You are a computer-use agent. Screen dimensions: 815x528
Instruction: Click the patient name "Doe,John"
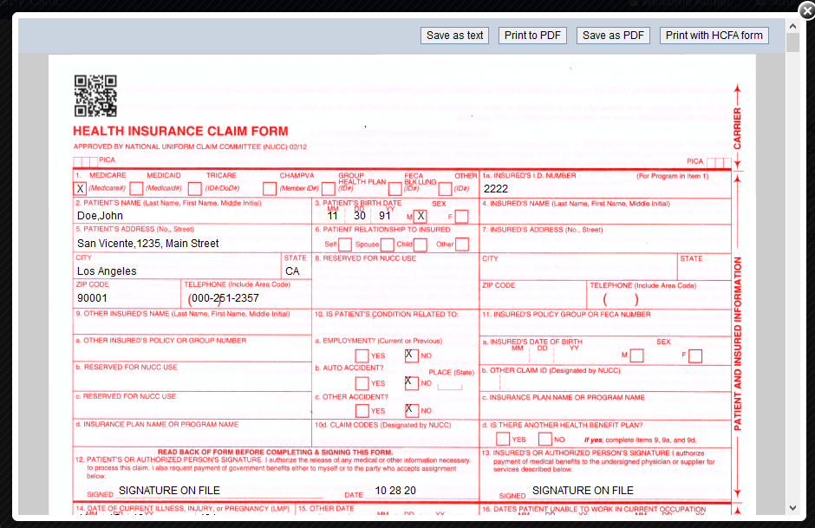(x=100, y=216)
